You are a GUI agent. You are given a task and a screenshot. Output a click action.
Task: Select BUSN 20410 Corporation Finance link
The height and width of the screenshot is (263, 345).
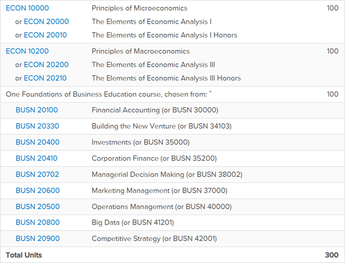click(37, 159)
